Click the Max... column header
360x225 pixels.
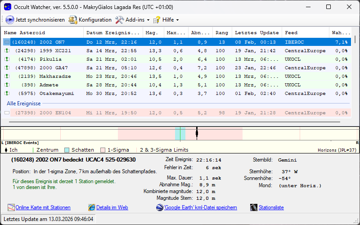(176, 33)
